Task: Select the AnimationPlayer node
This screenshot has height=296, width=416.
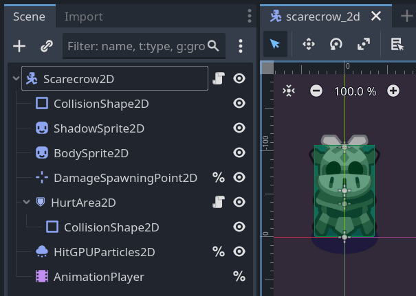Action: point(99,277)
